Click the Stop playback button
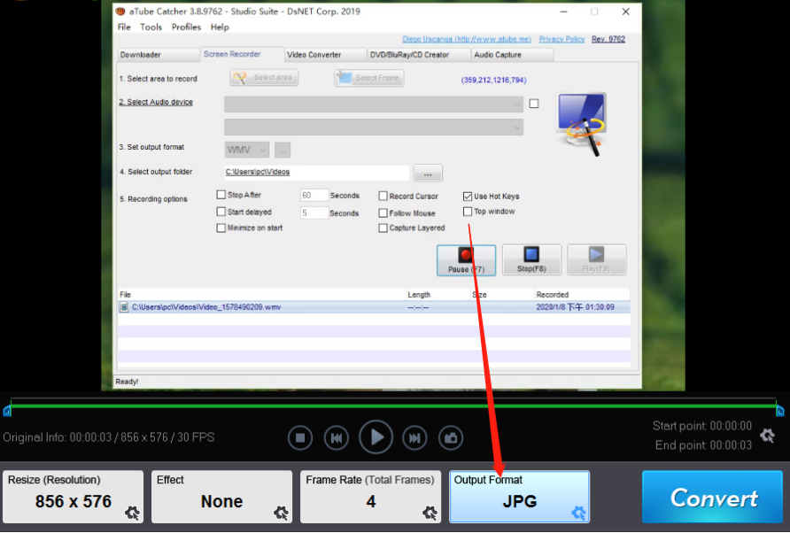790x533 pixels. point(300,437)
